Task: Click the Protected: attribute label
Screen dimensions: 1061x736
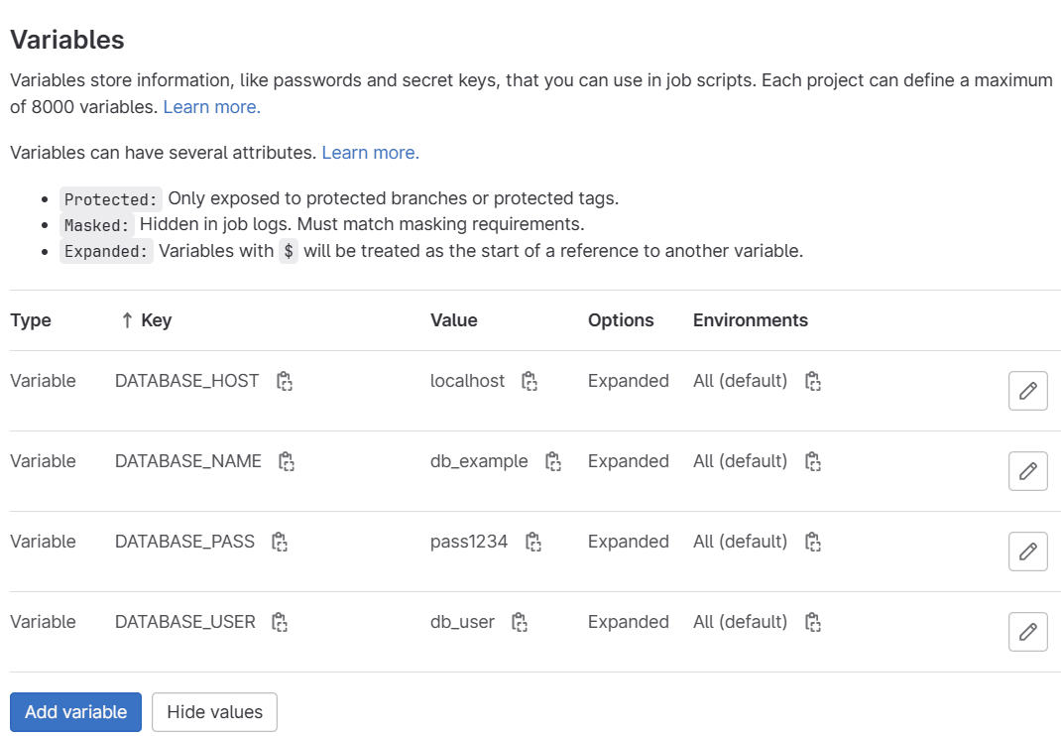Action: tap(111, 199)
